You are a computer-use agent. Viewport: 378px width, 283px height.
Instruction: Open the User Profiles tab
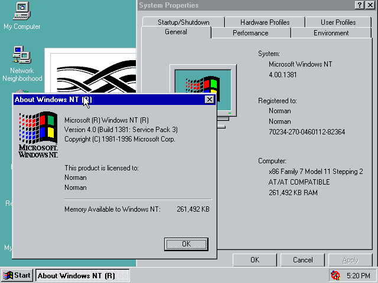click(x=338, y=22)
